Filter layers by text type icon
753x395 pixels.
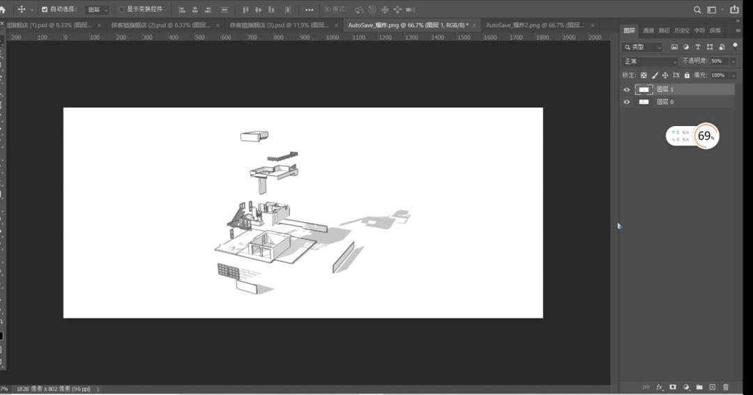click(x=698, y=47)
